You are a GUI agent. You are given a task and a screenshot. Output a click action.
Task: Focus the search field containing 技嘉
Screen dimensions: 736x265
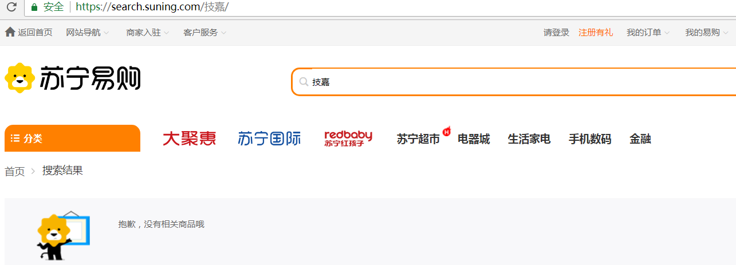(x=514, y=82)
